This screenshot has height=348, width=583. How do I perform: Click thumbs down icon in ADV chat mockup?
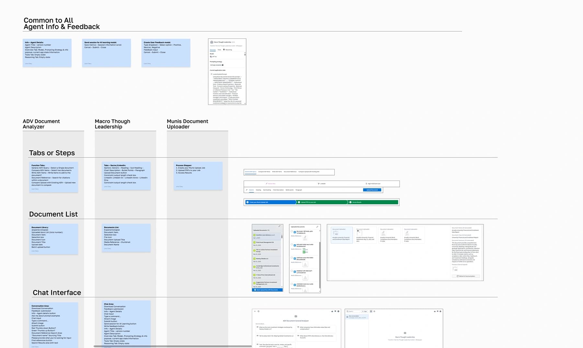pyautogui.click(x=335, y=311)
